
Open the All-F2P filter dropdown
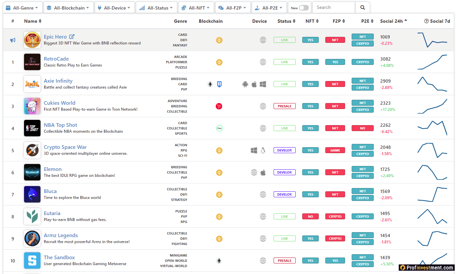[x=232, y=8]
